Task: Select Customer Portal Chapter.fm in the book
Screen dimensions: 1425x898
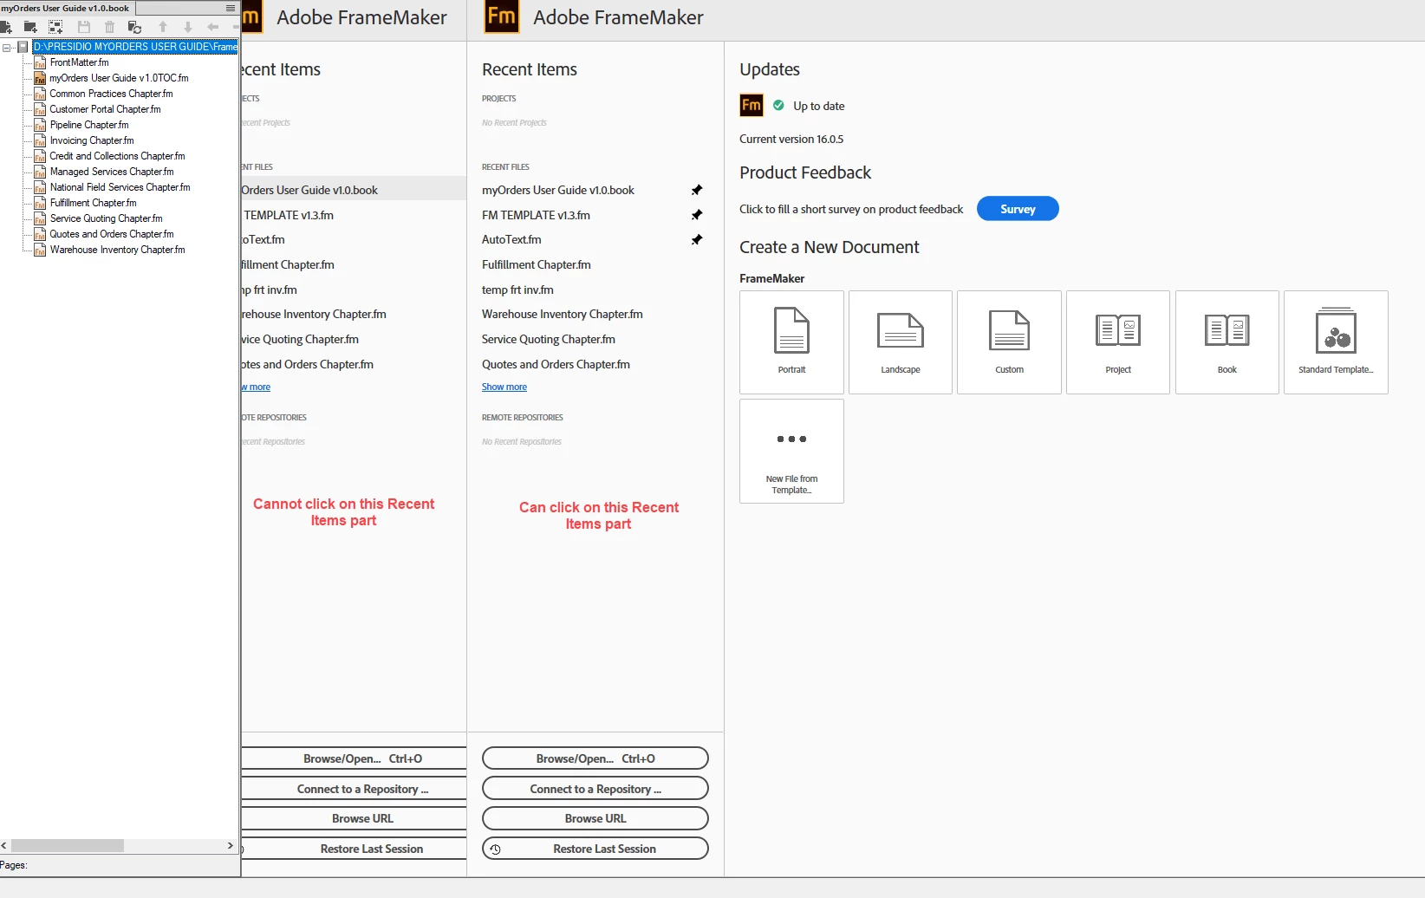Action: coord(105,109)
